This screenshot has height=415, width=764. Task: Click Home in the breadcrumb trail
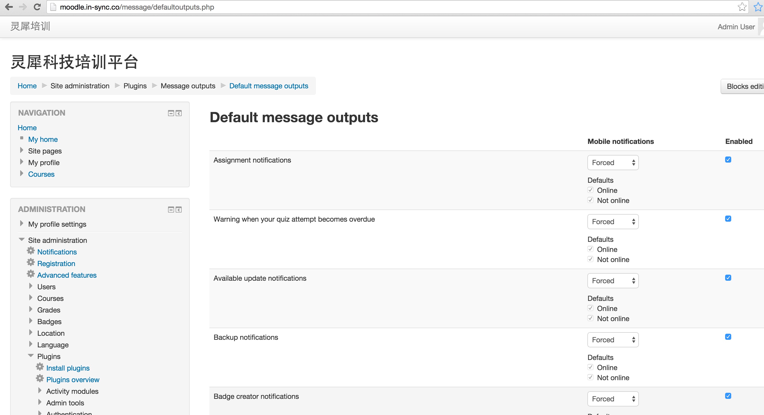[x=27, y=86]
